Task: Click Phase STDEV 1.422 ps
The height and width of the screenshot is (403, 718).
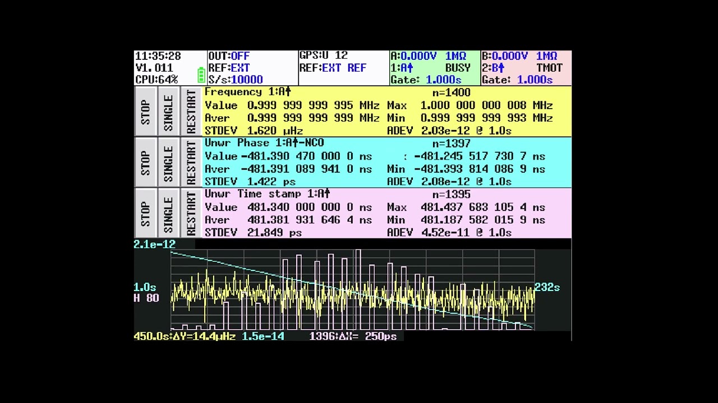Action: (x=250, y=181)
